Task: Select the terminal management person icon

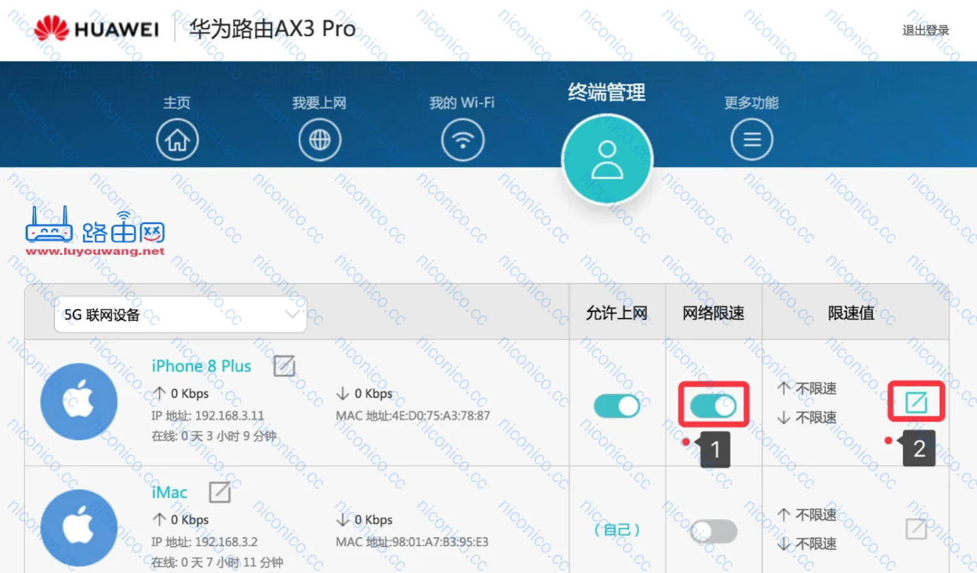Action: pos(607,159)
